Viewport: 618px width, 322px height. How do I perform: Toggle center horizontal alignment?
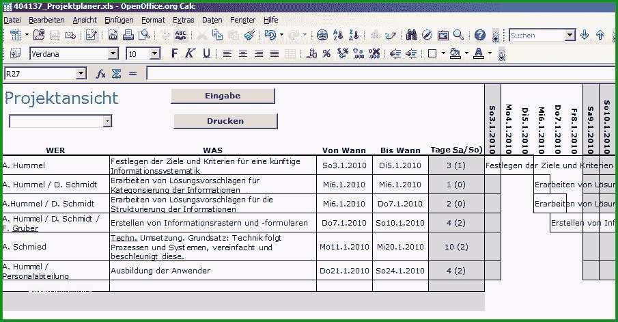pyautogui.click(x=243, y=53)
